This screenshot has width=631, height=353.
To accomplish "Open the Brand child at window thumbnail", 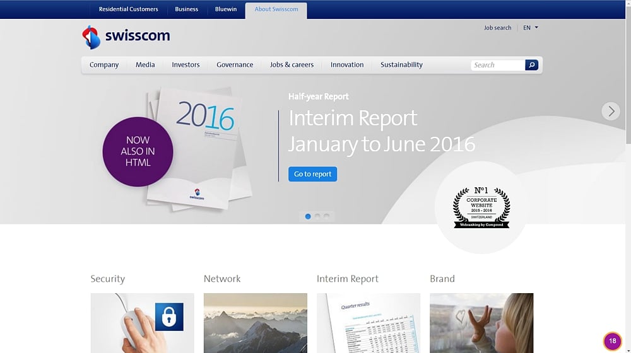I will click(x=481, y=323).
